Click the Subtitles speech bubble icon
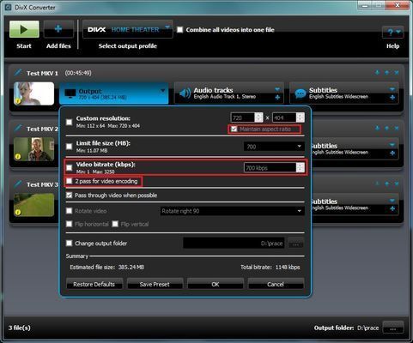 point(301,93)
